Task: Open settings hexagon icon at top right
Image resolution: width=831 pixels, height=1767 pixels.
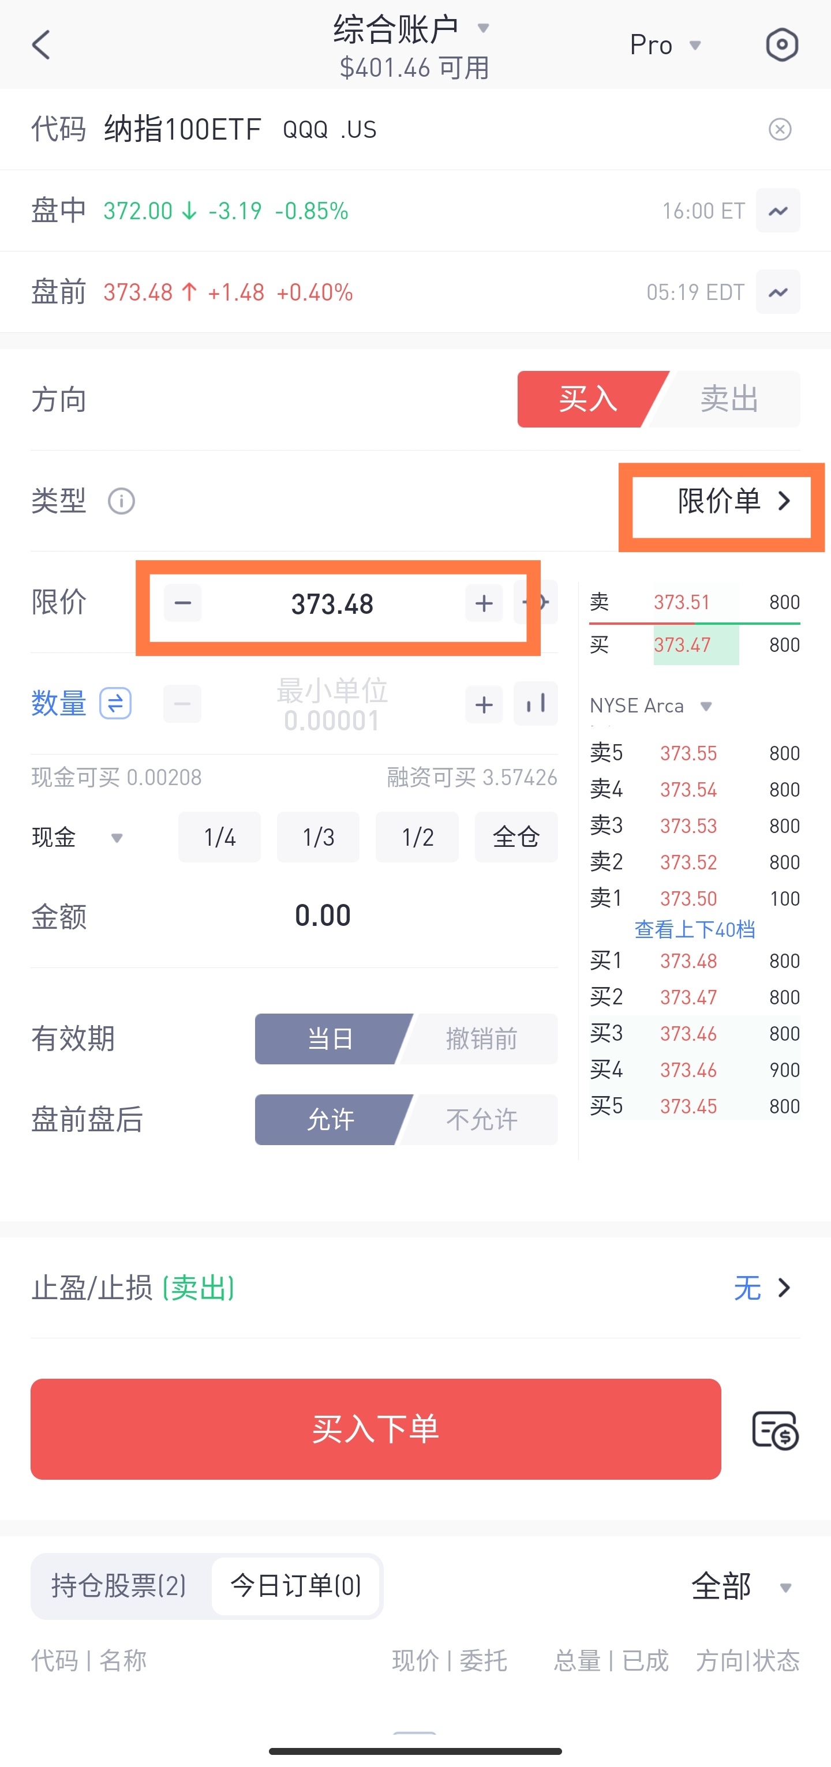Action: click(x=781, y=45)
